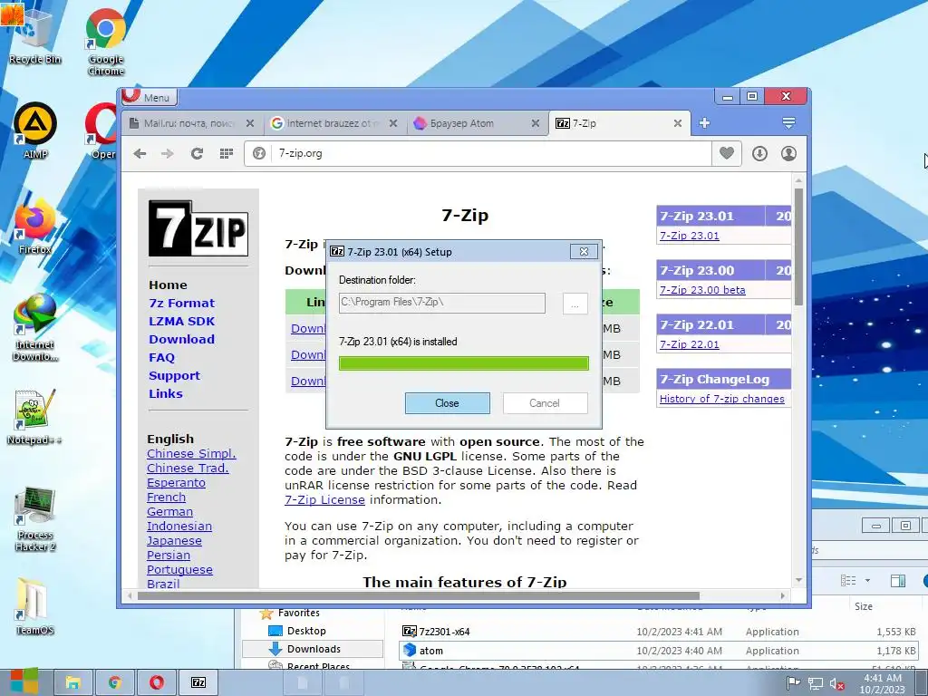This screenshot has width=928, height=696.
Task: Open Internet Download Manager desktop shortcut
Action: coord(35,328)
